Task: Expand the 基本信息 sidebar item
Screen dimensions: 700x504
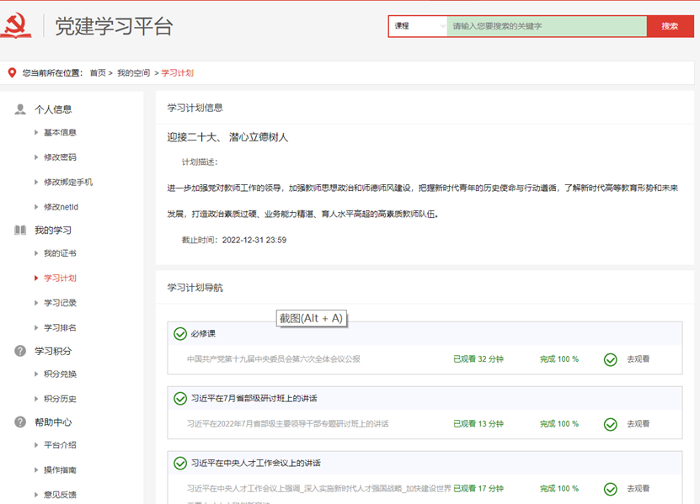Action: tap(60, 133)
